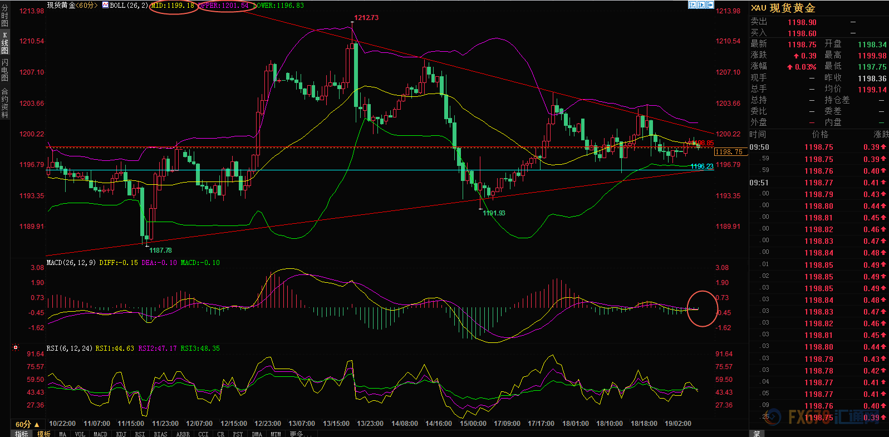This screenshot has width=889, height=437.
Task: Click the first blue chart tool icon
Action: pyautogui.click(x=692, y=5)
